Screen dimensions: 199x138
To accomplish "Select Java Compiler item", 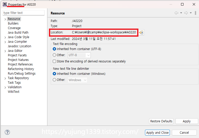I will (x=17, y=42).
